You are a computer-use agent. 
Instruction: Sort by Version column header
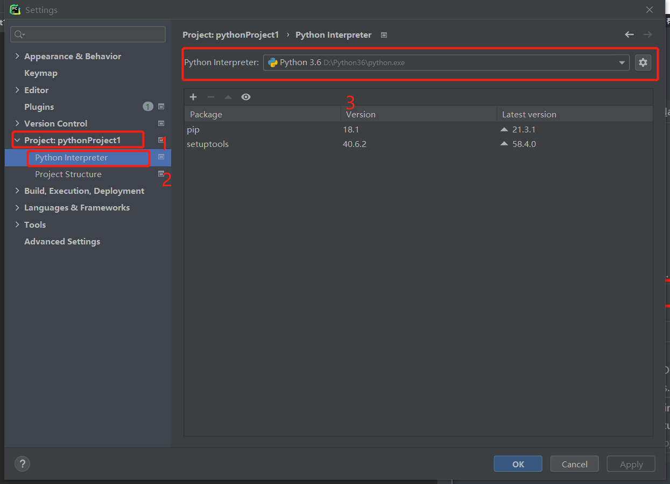click(x=419, y=114)
